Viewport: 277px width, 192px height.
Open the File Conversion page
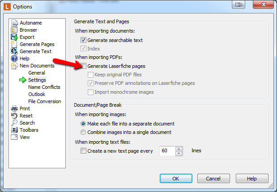coord(44,101)
